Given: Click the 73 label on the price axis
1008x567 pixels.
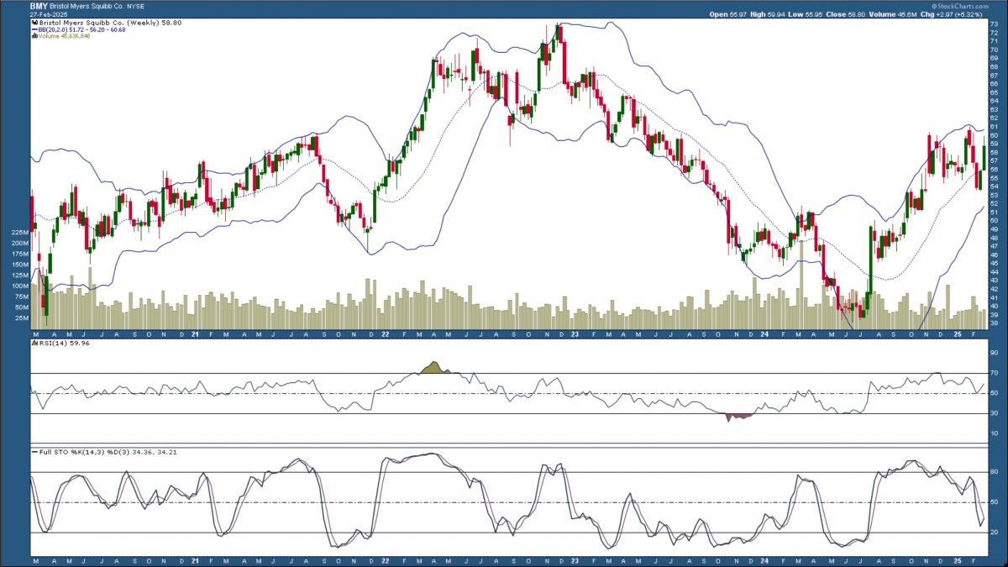Looking at the screenshot, I should (994, 25).
